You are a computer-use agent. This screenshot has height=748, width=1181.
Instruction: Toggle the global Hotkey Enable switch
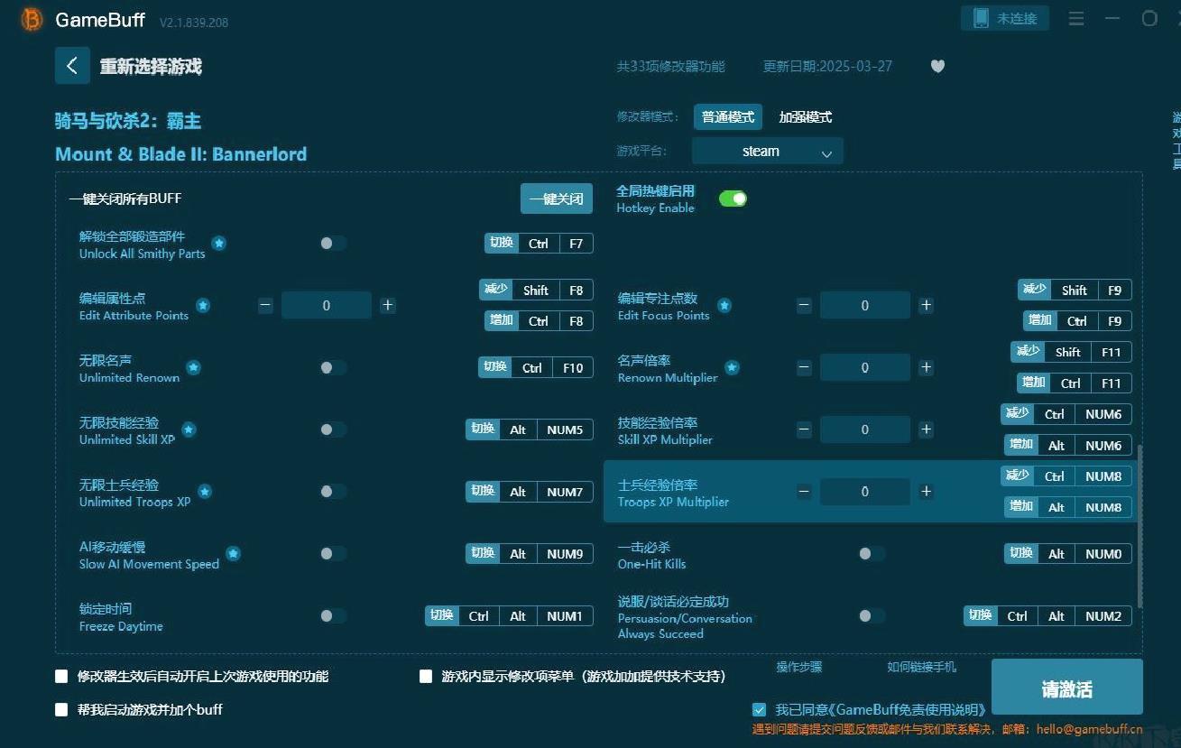pyautogui.click(x=733, y=199)
